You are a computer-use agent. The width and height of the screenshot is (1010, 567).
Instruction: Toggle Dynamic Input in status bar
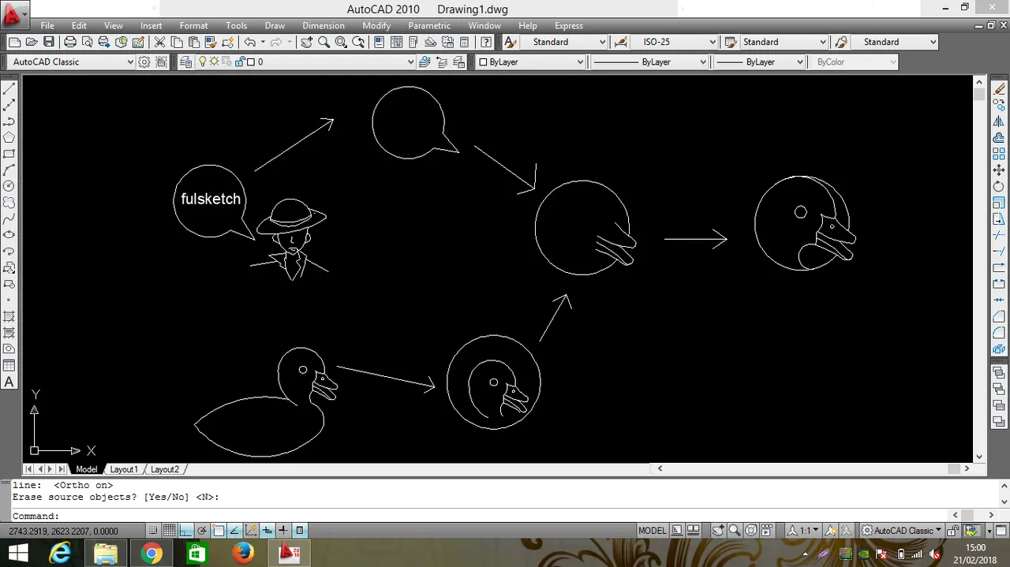(x=267, y=531)
